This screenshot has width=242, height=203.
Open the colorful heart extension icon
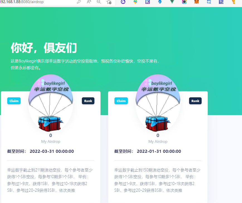pyautogui.click(x=135, y=2)
